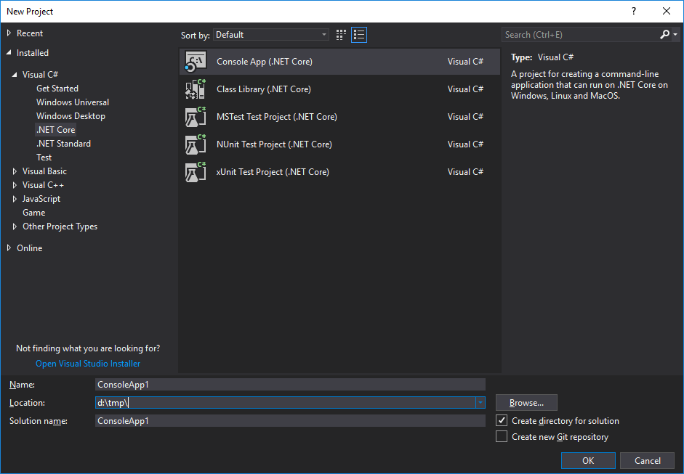Click the Console App template icon
The width and height of the screenshot is (684, 474).
(196, 62)
